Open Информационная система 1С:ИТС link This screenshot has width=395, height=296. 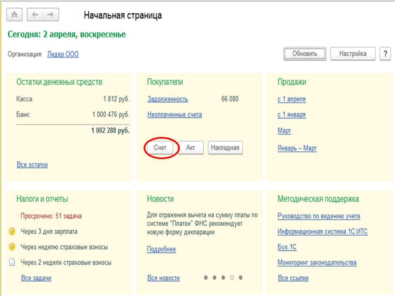point(323,231)
